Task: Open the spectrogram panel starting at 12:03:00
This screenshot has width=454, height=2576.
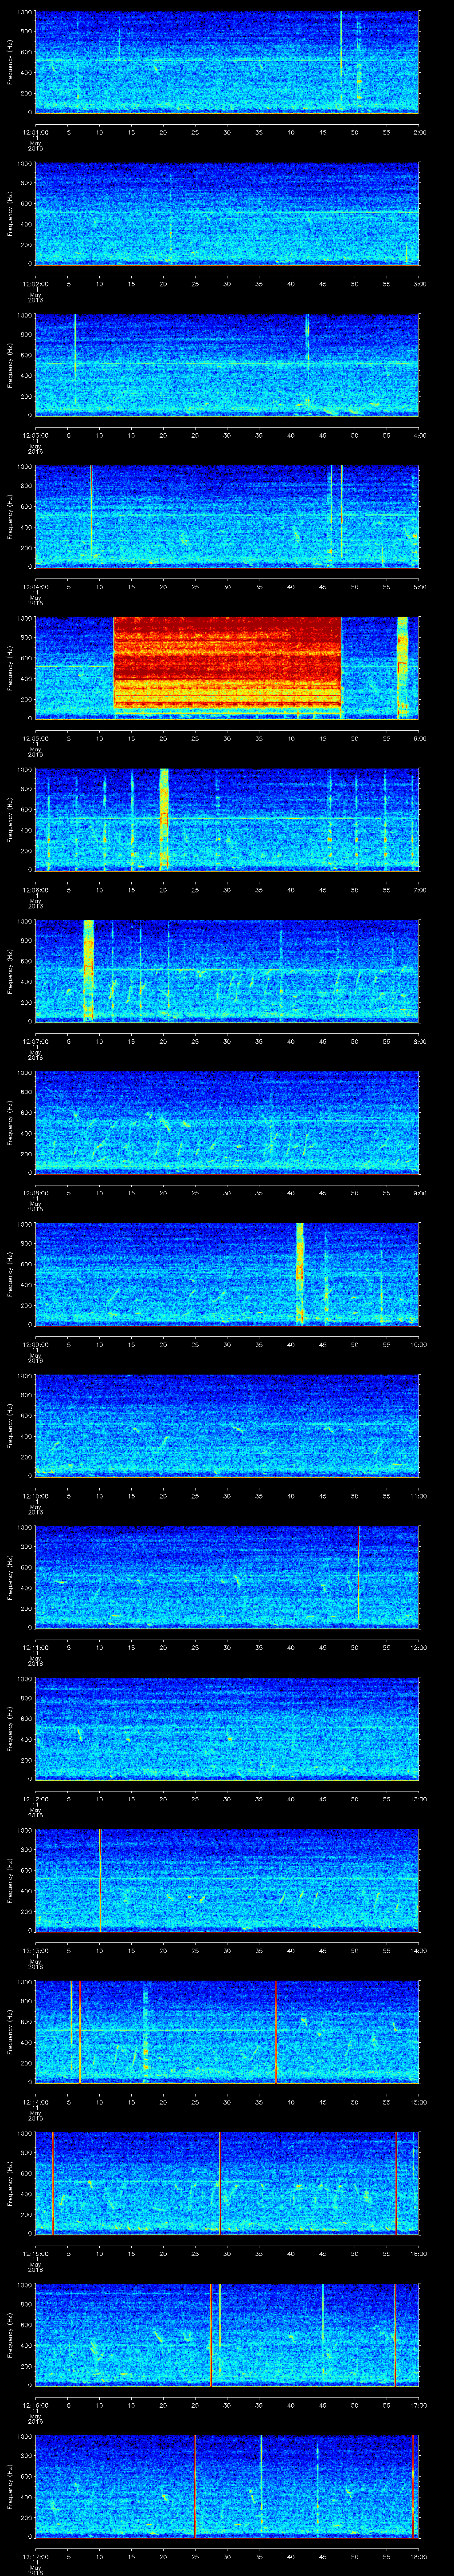Action: pos(227,364)
